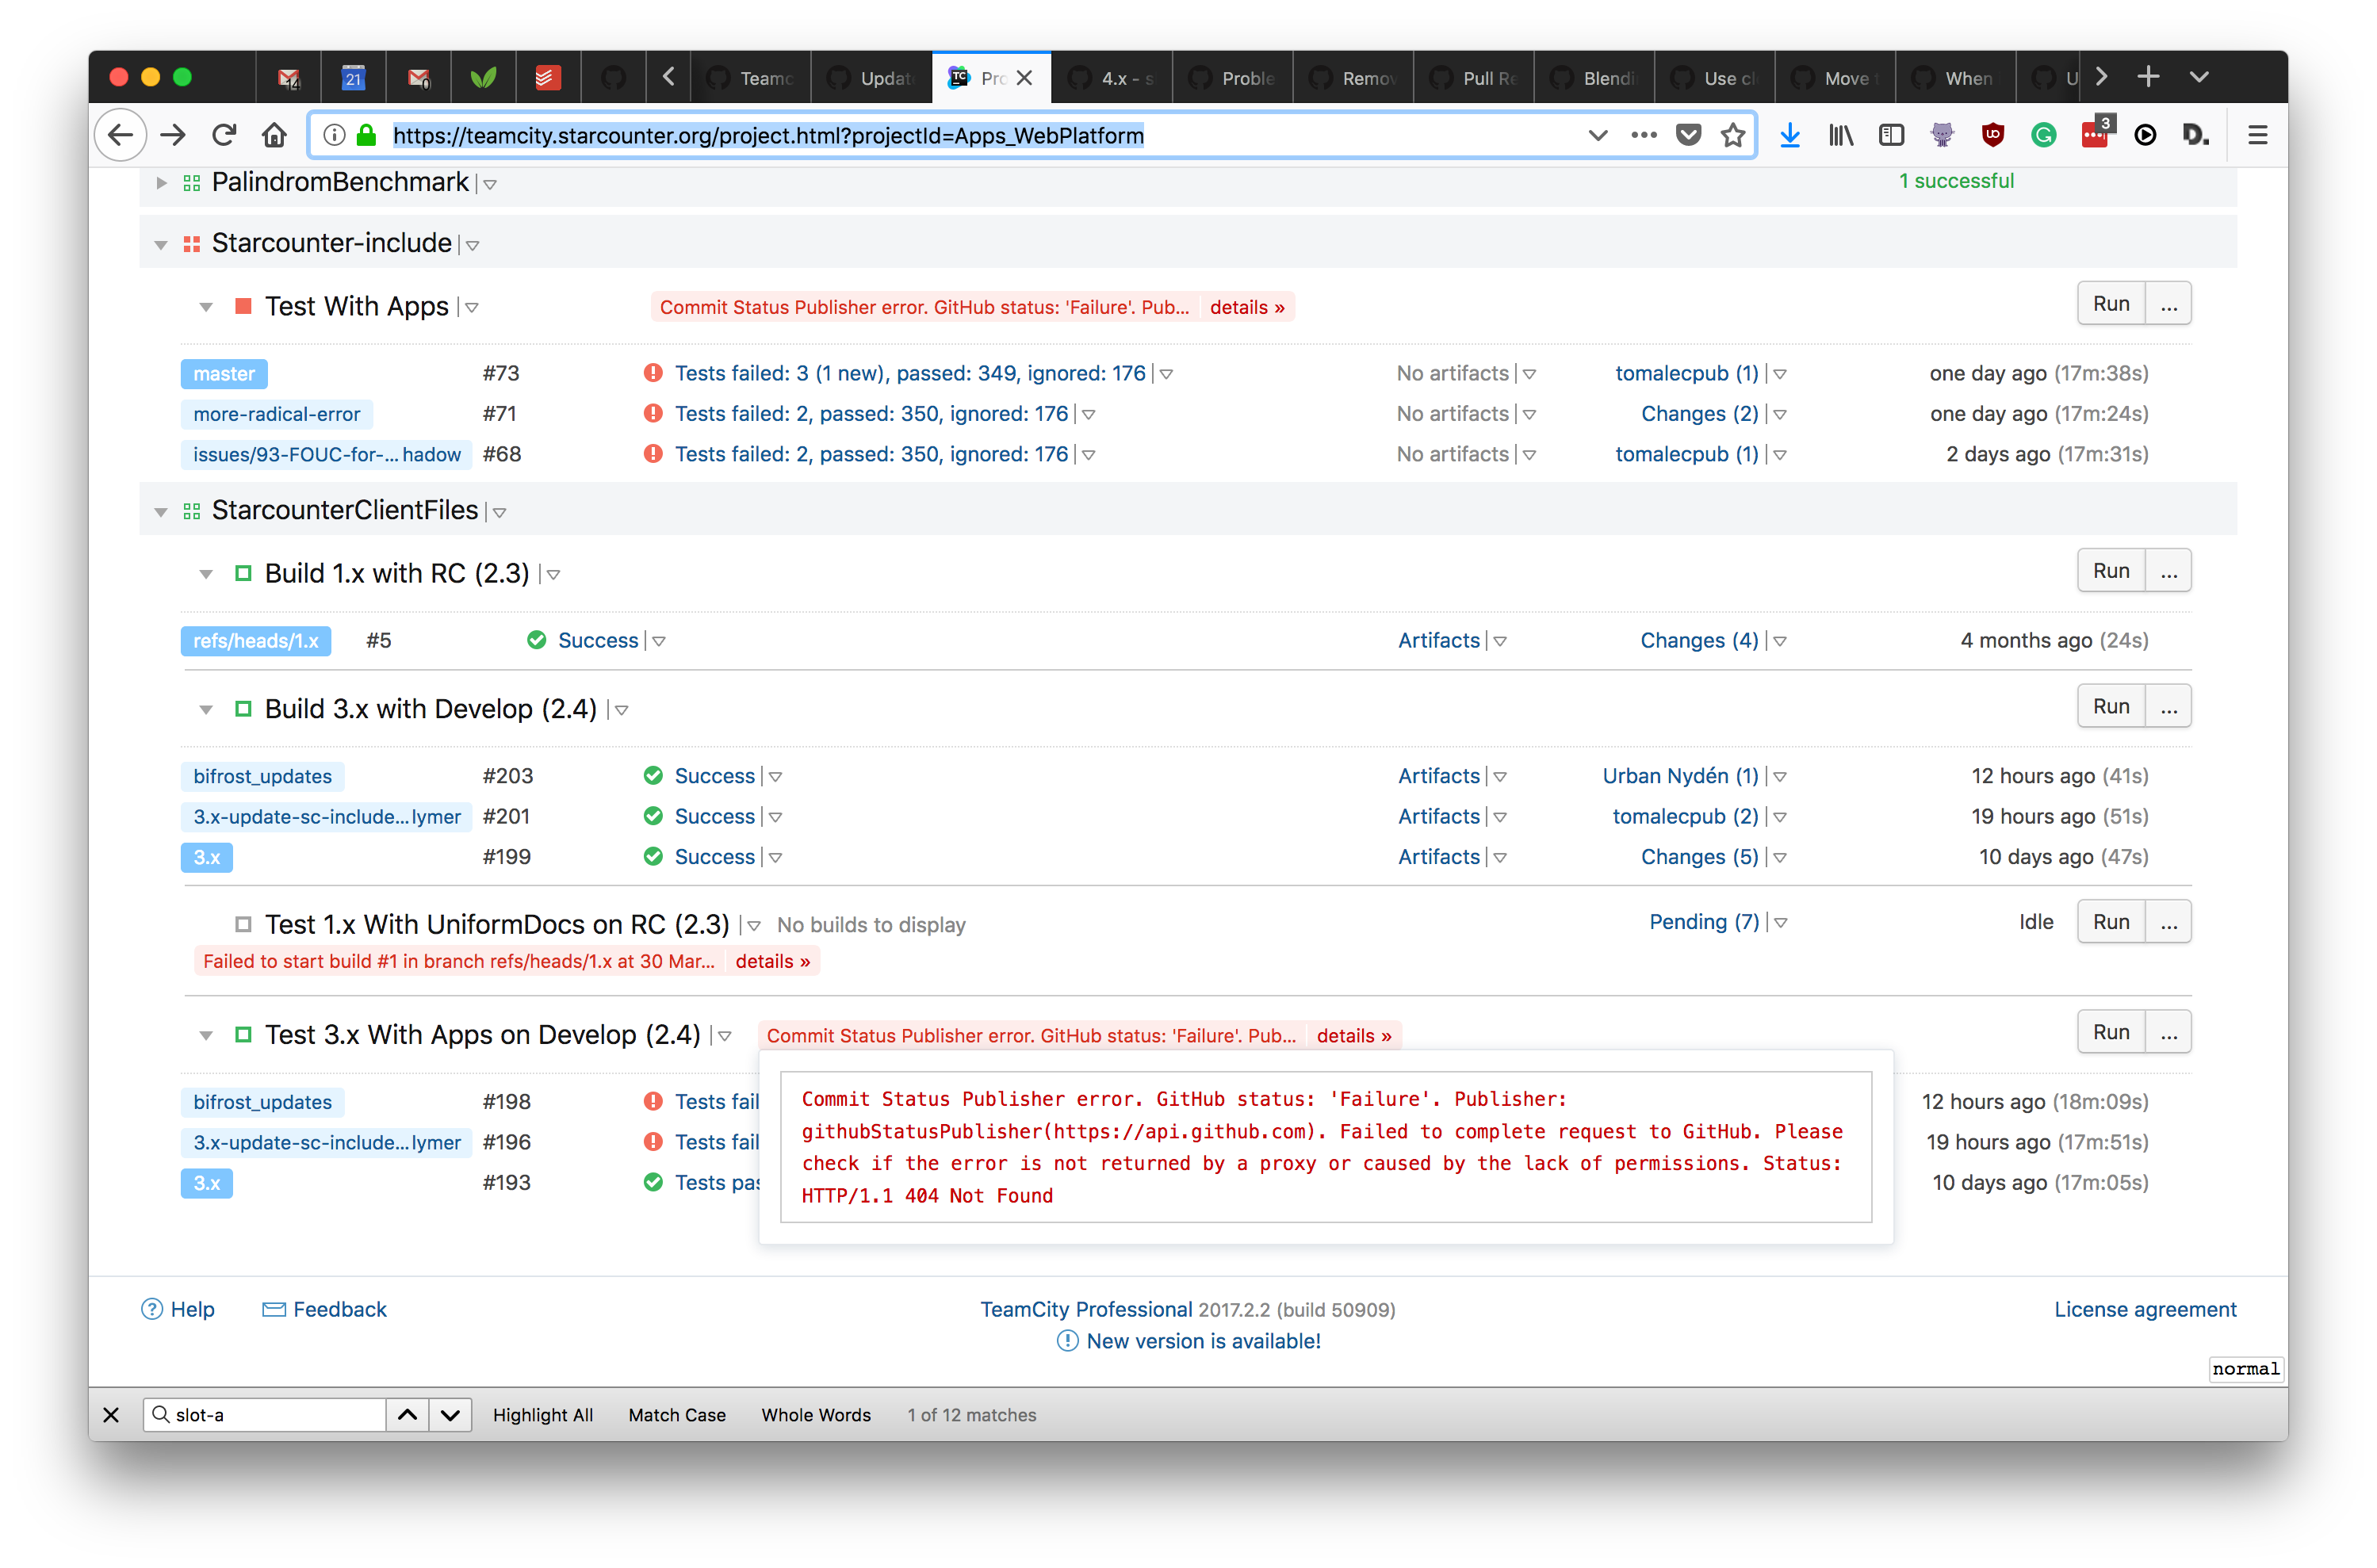Bookmark this page with the star icon
Screen dimensions: 2377x1568
(1732, 135)
